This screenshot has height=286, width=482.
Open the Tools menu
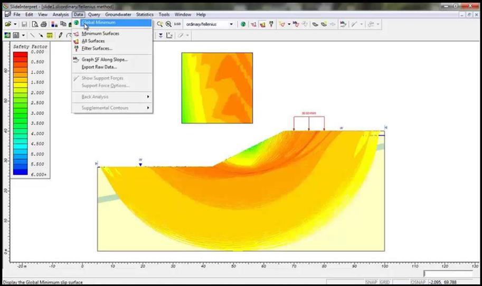tap(164, 14)
